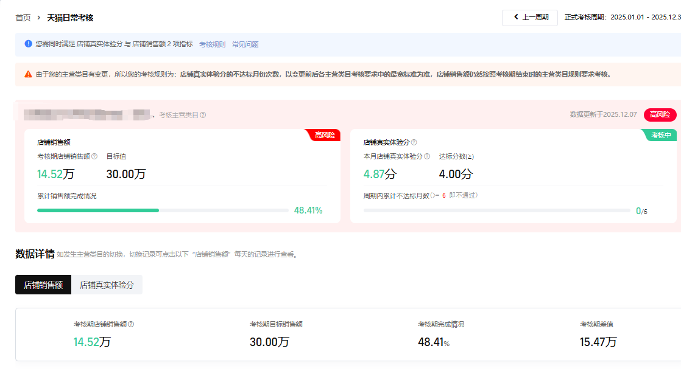681x371 pixels.
Task: Open the 常见问题 link
Action: pos(245,44)
